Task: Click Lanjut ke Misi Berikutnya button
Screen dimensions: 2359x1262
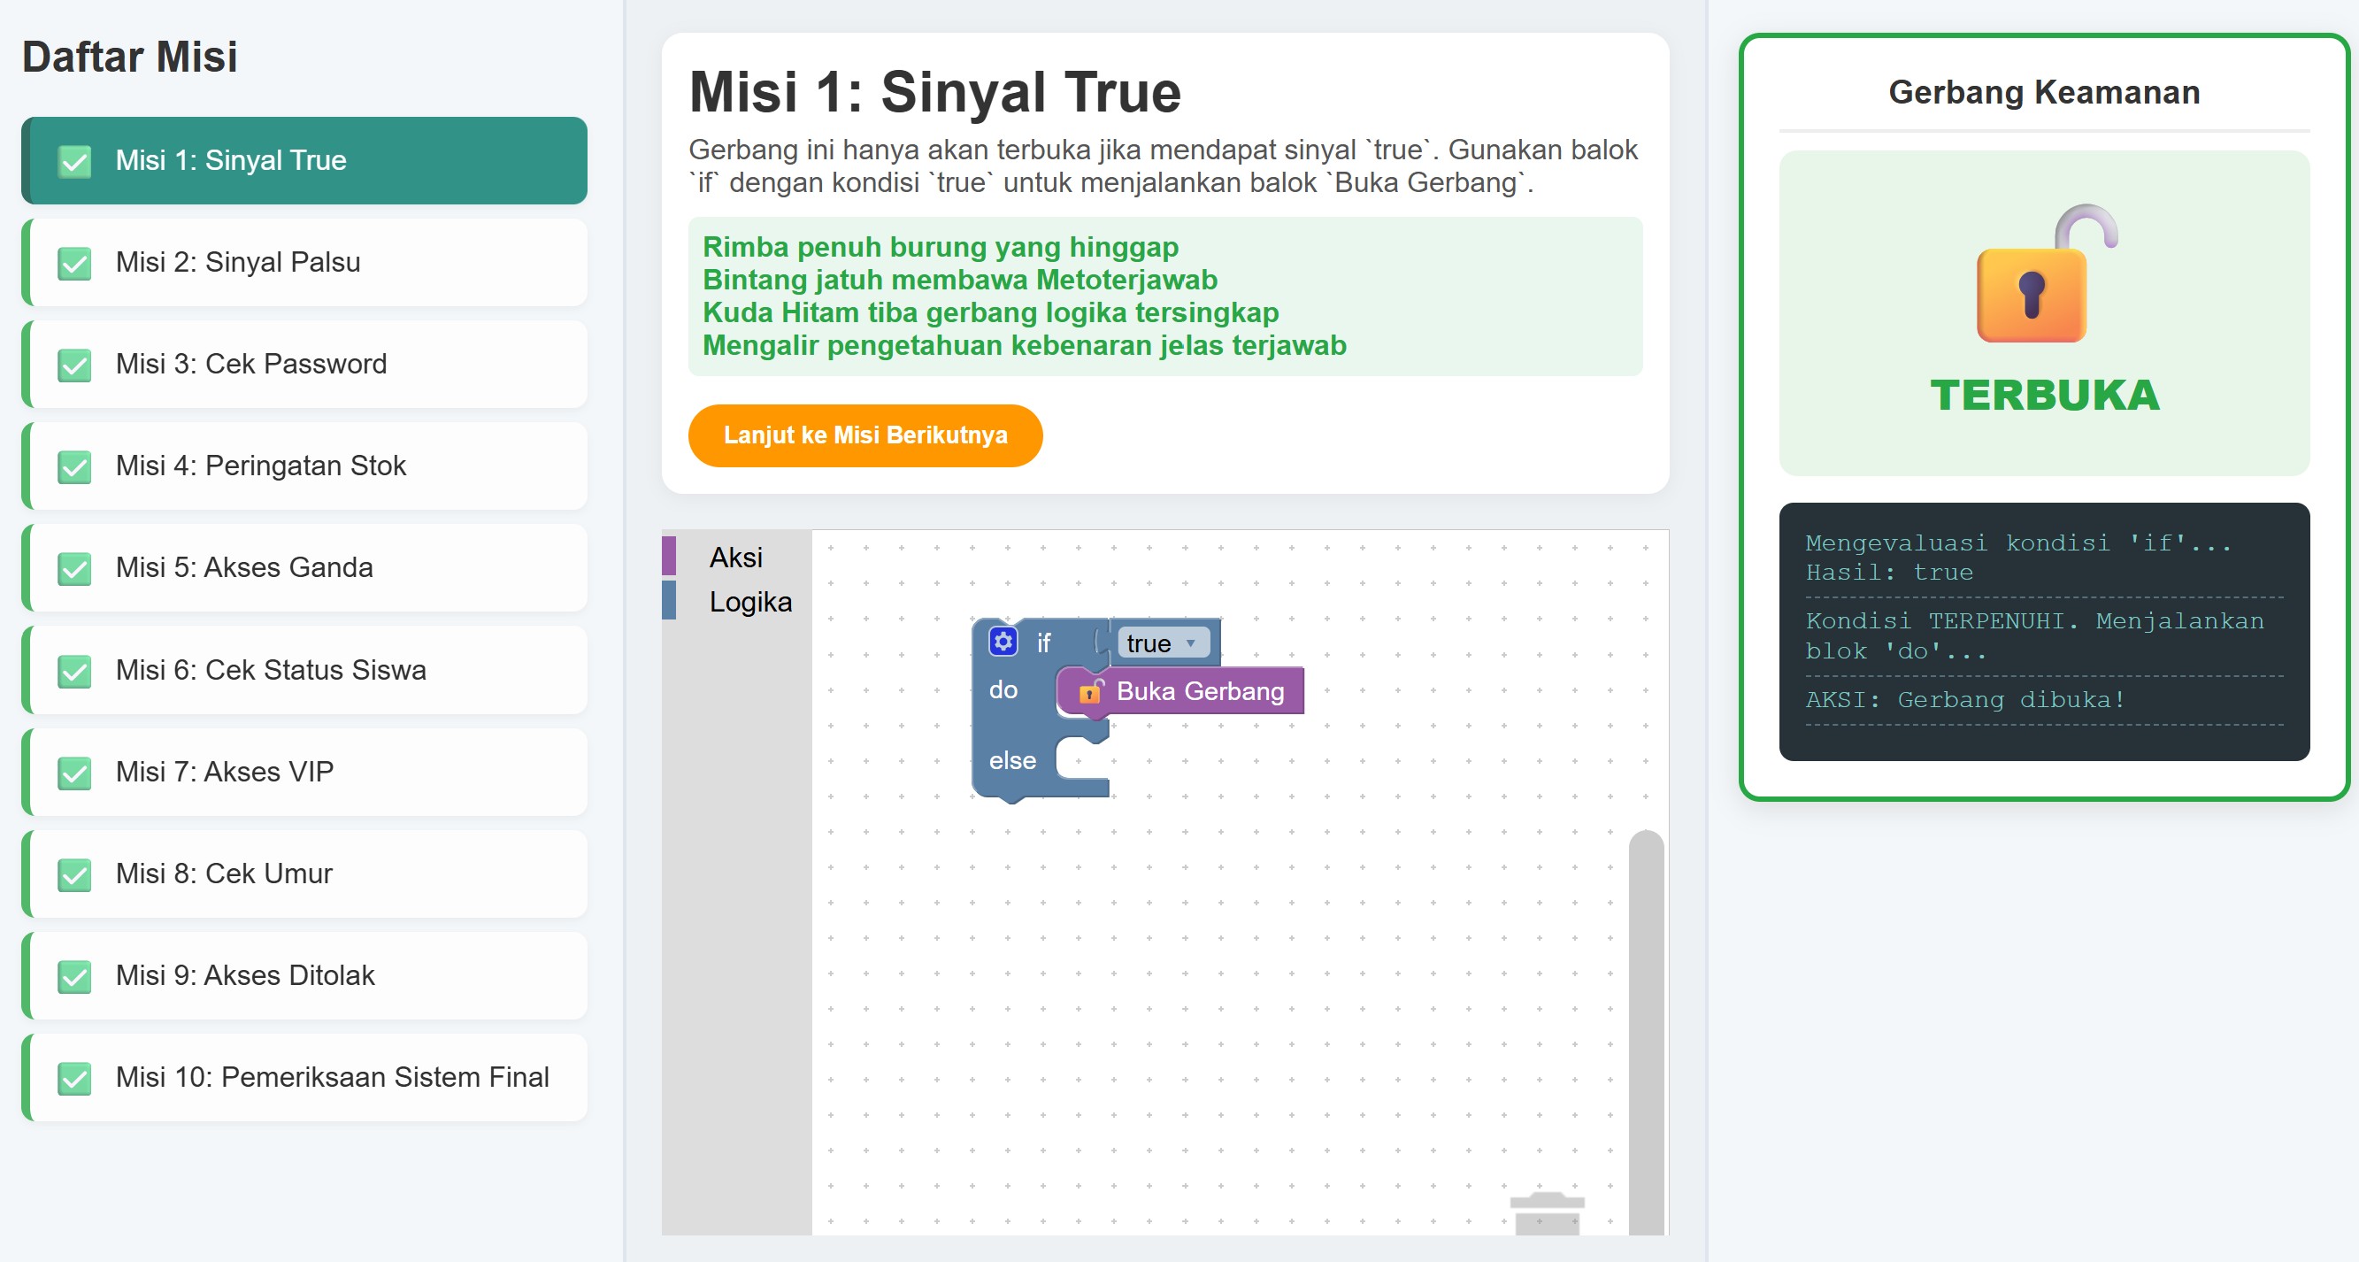Action: point(864,435)
